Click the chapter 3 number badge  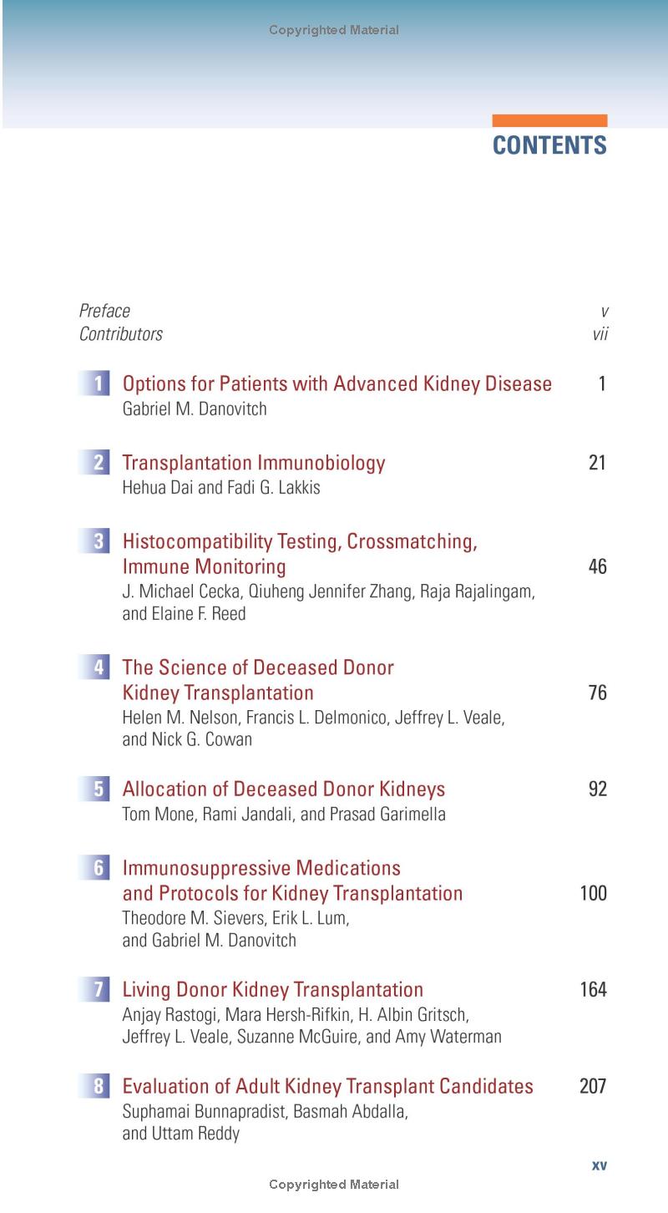click(x=98, y=541)
